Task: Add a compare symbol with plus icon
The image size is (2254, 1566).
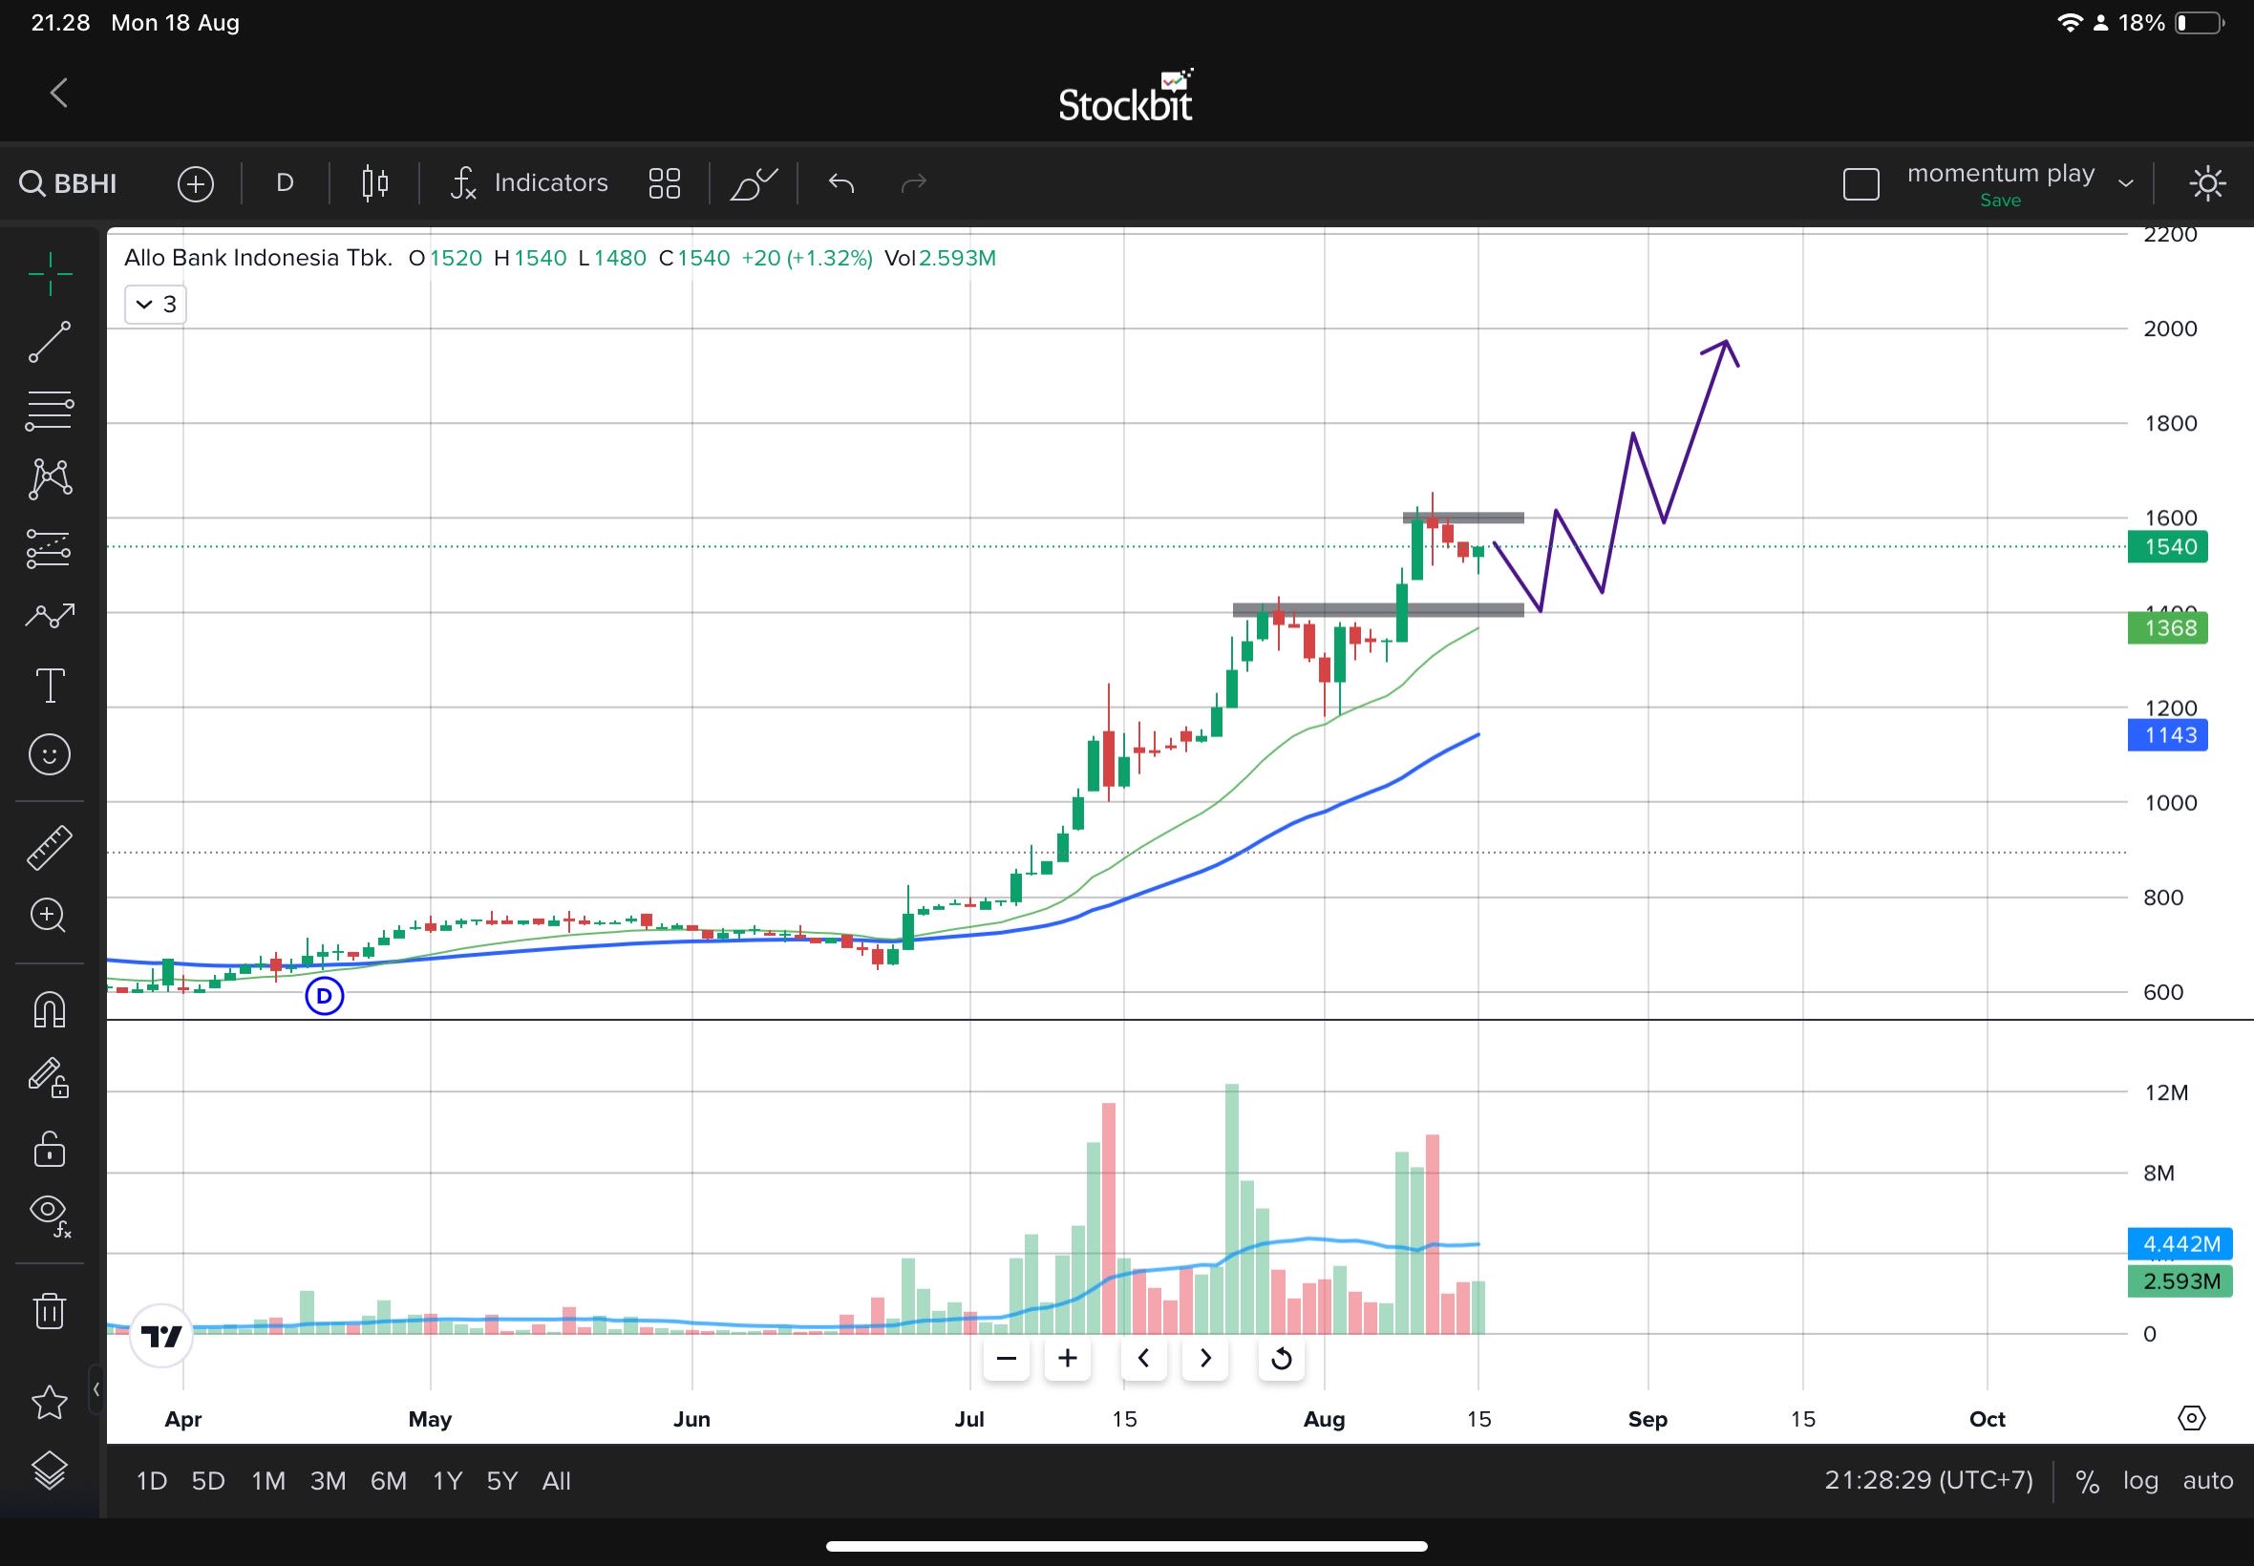Action: pyautogui.click(x=195, y=183)
